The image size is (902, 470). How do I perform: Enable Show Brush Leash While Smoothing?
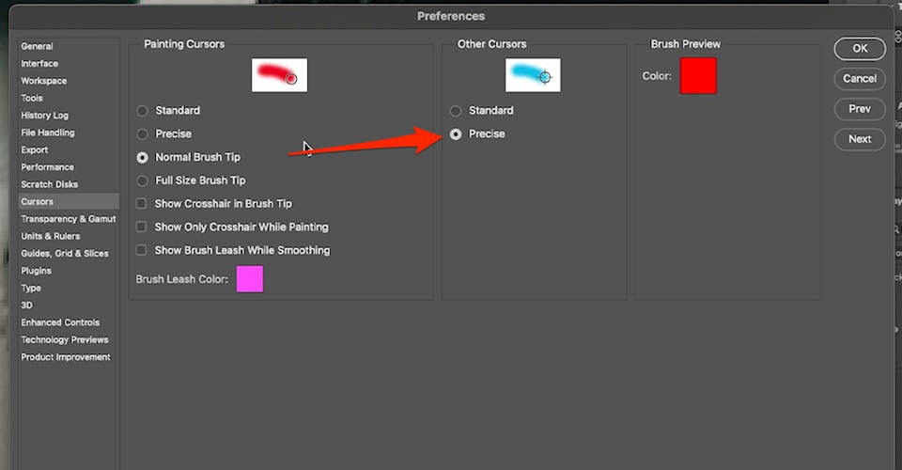(x=141, y=250)
